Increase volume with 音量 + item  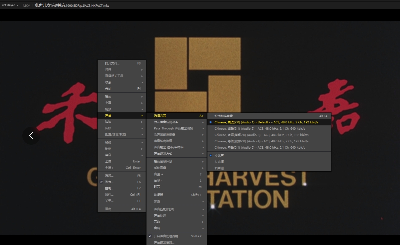tap(159, 174)
